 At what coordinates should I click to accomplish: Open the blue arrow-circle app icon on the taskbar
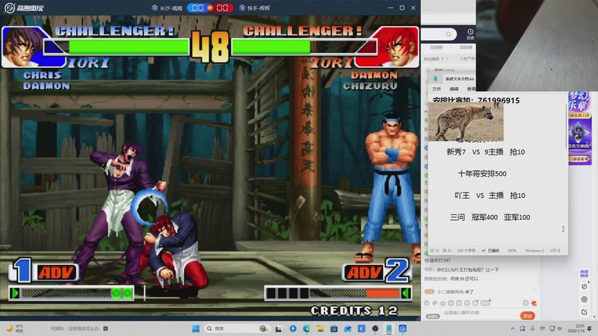click(x=292, y=329)
